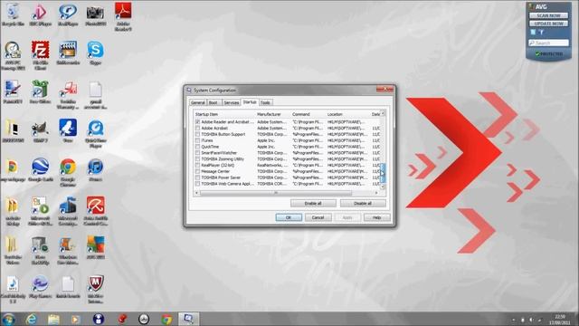Screen dimensions: 579x326
Task: Sort by the Manufacturer column header
Action: pos(273,114)
